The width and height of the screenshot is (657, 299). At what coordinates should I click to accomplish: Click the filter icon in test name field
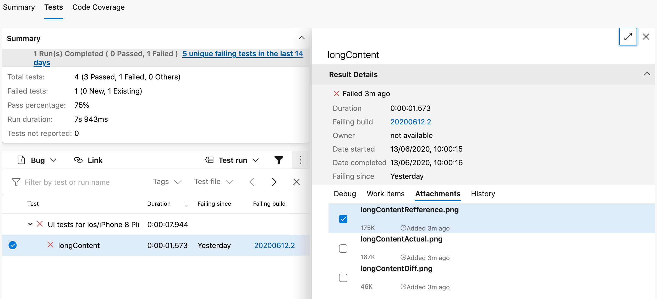15,182
